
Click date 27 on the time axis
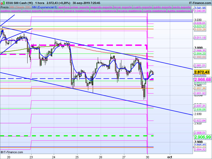124,157
